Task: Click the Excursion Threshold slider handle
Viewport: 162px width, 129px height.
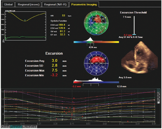Action: (134, 35)
